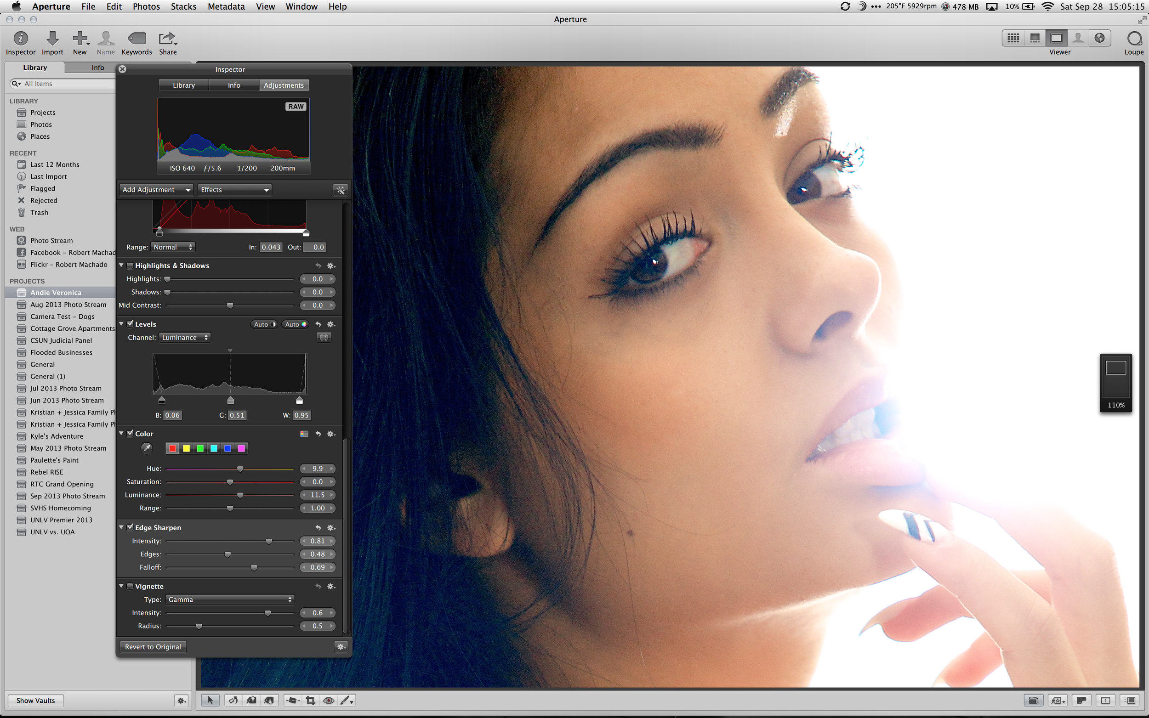The width and height of the screenshot is (1149, 718).
Task: Collapse the Levels section
Action: [x=122, y=324]
